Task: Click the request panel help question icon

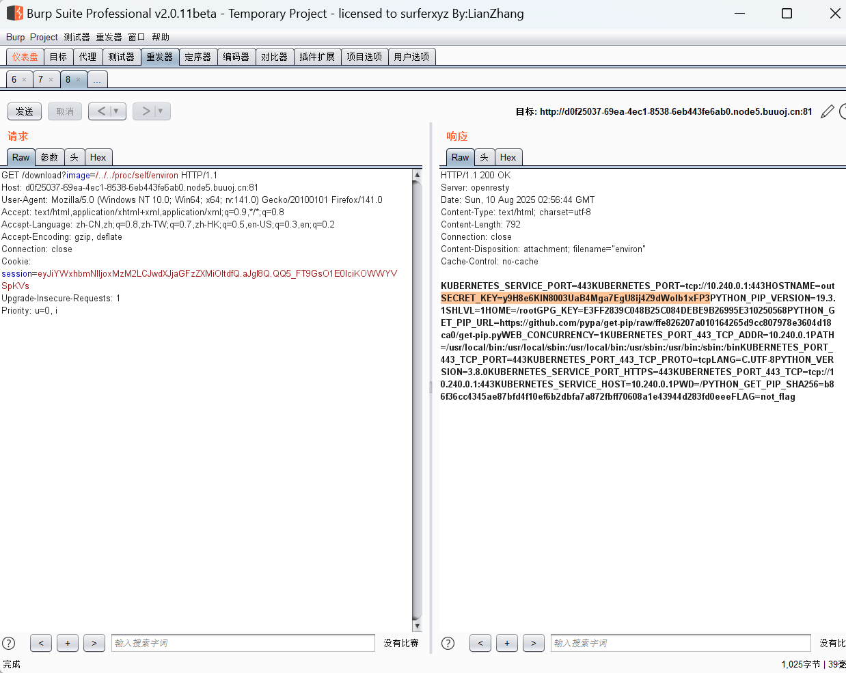Action: 9,643
